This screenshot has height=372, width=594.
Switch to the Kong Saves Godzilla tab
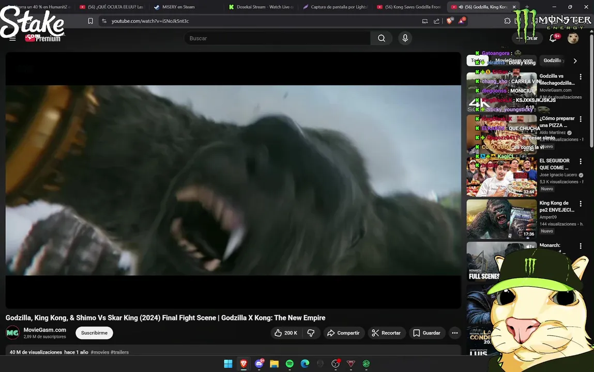point(410,7)
